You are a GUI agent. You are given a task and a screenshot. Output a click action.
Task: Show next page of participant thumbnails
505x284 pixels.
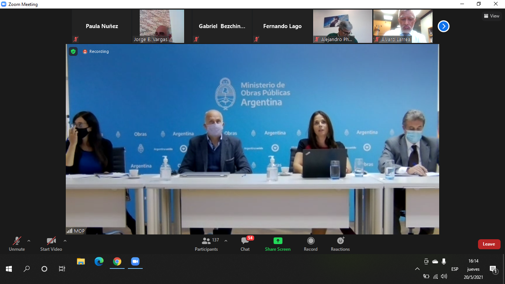[444, 26]
